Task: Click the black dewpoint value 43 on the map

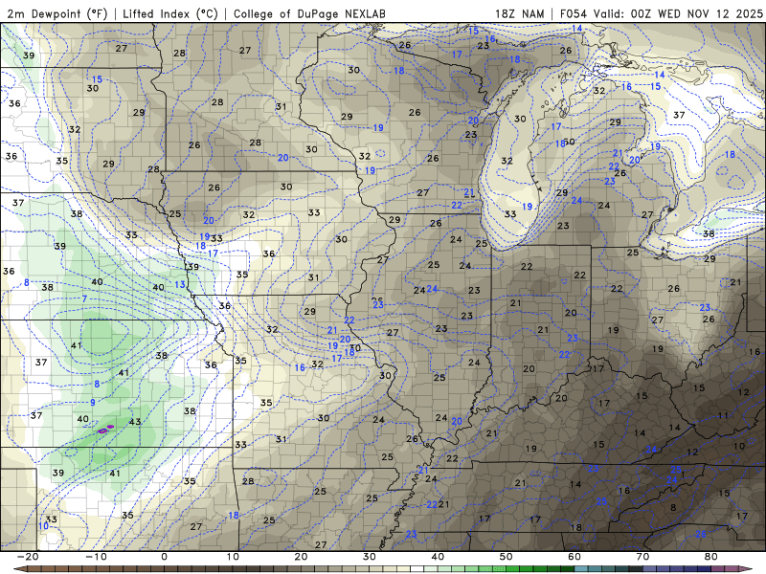Action: (x=135, y=422)
